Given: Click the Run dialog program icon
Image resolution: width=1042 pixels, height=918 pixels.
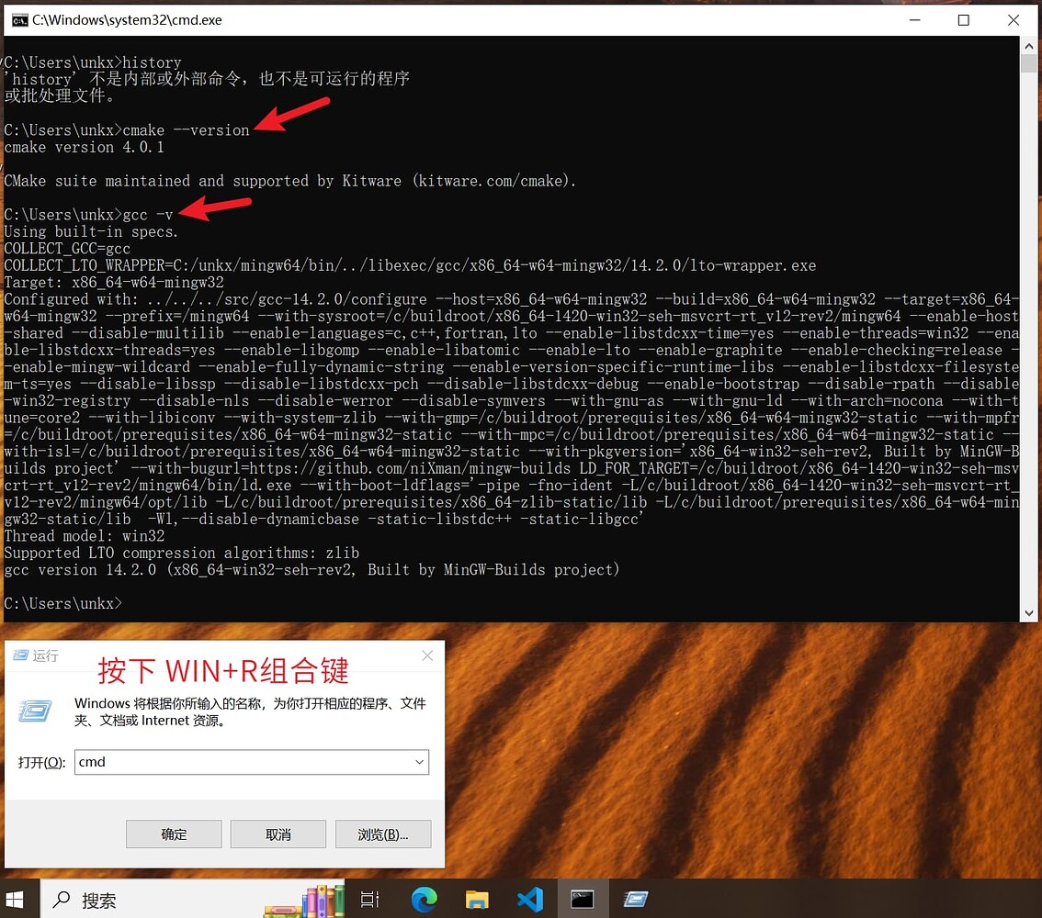Looking at the screenshot, I should [35, 711].
